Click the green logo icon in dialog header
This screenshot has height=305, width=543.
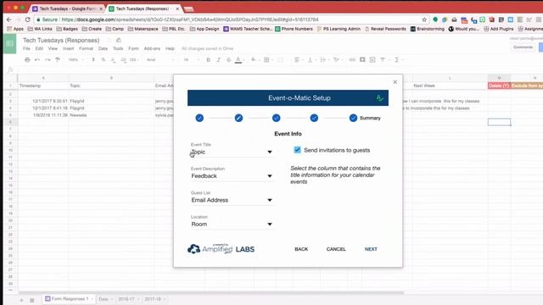point(379,98)
